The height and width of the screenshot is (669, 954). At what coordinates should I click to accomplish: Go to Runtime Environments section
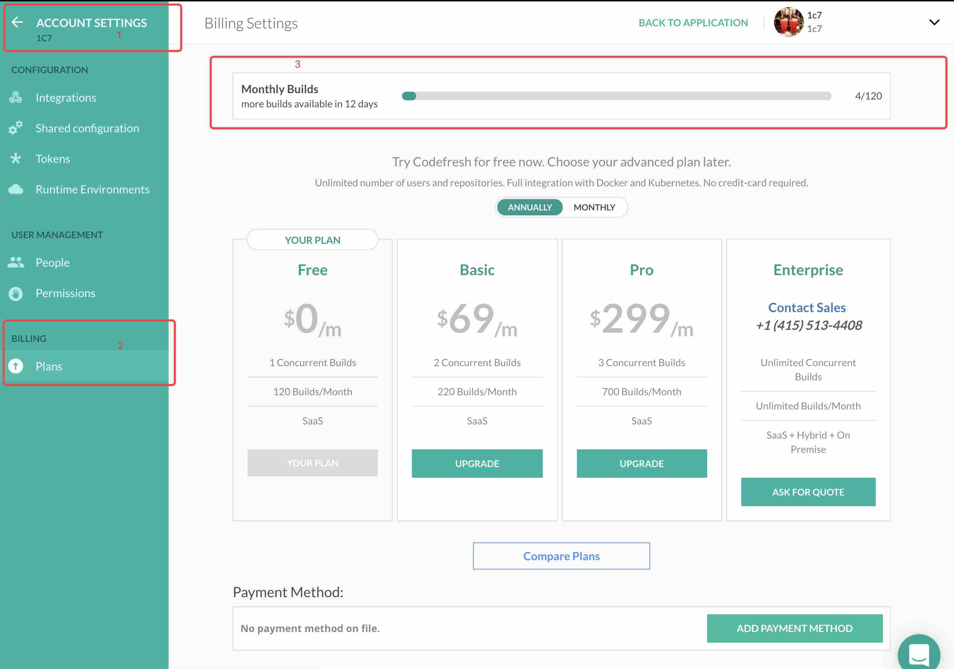click(x=92, y=189)
